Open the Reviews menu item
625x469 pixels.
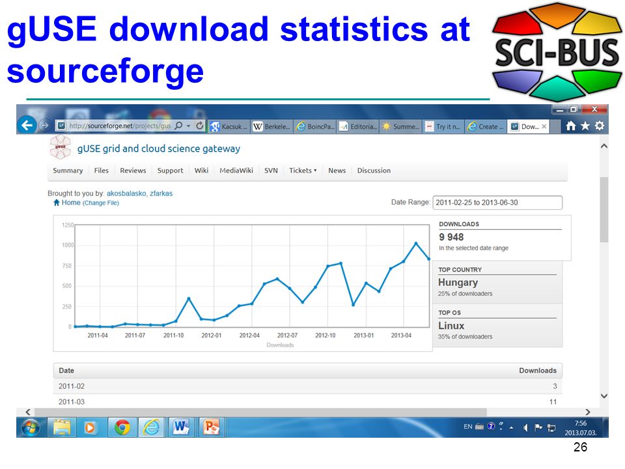pos(133,170)
